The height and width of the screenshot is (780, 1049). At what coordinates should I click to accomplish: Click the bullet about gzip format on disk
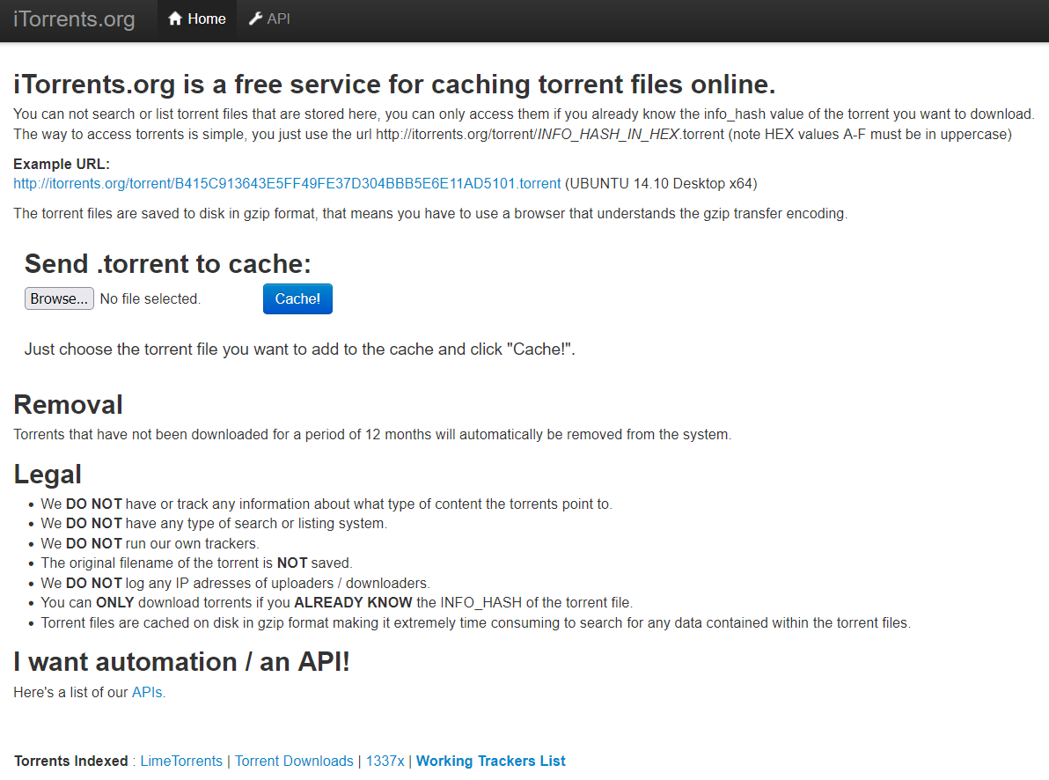click(476, 622)
